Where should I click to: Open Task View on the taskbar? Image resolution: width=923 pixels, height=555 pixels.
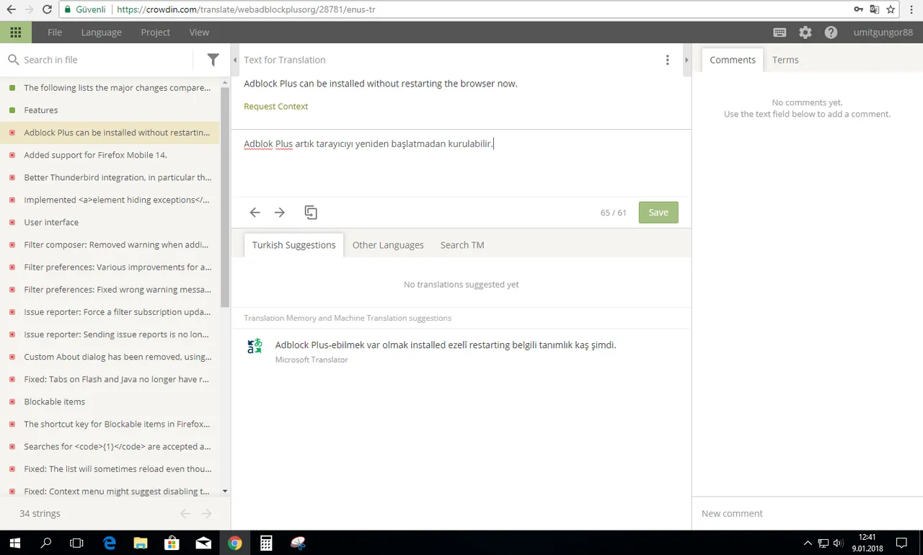coord(77,543)
